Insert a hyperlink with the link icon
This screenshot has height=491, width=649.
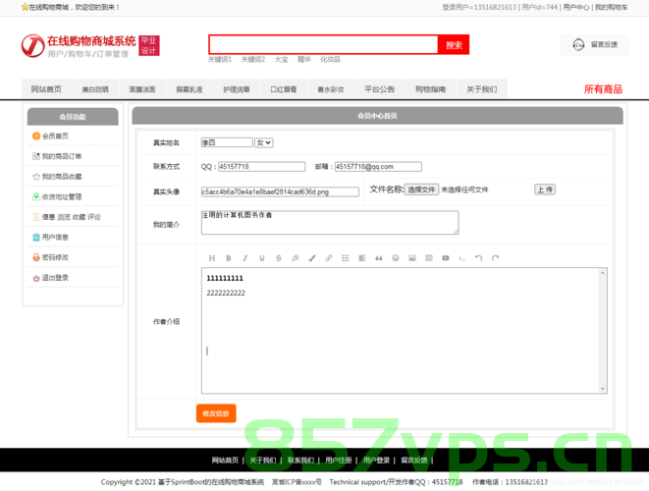tap(329, 258)
